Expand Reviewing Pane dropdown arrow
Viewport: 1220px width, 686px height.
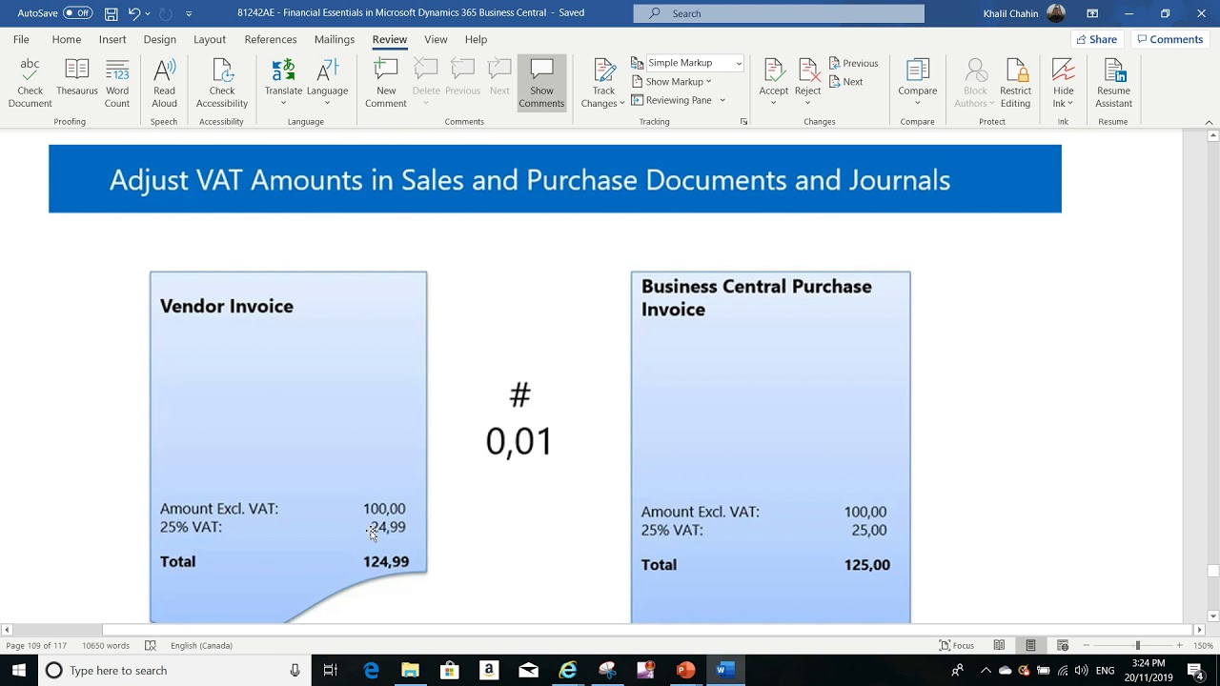(x=722, y=100)
